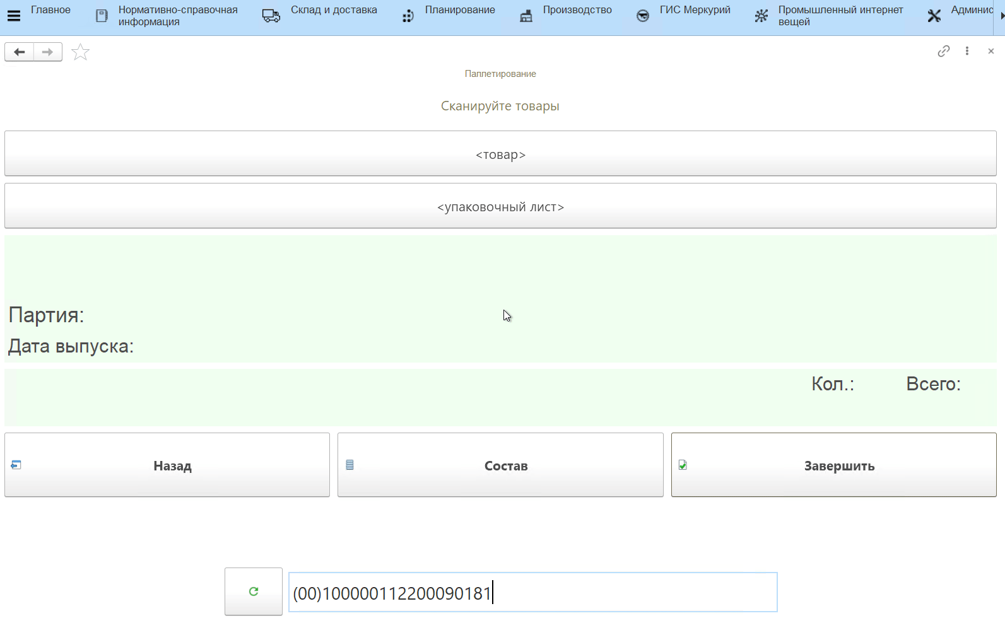Open the three-dot more options menu

coord(967,51)
